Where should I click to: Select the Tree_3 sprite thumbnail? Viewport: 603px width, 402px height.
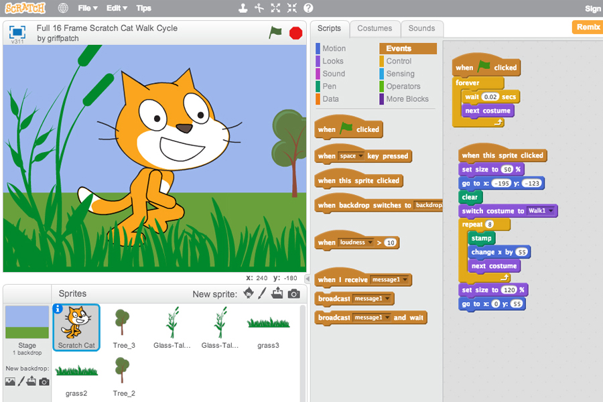point(124,328)
